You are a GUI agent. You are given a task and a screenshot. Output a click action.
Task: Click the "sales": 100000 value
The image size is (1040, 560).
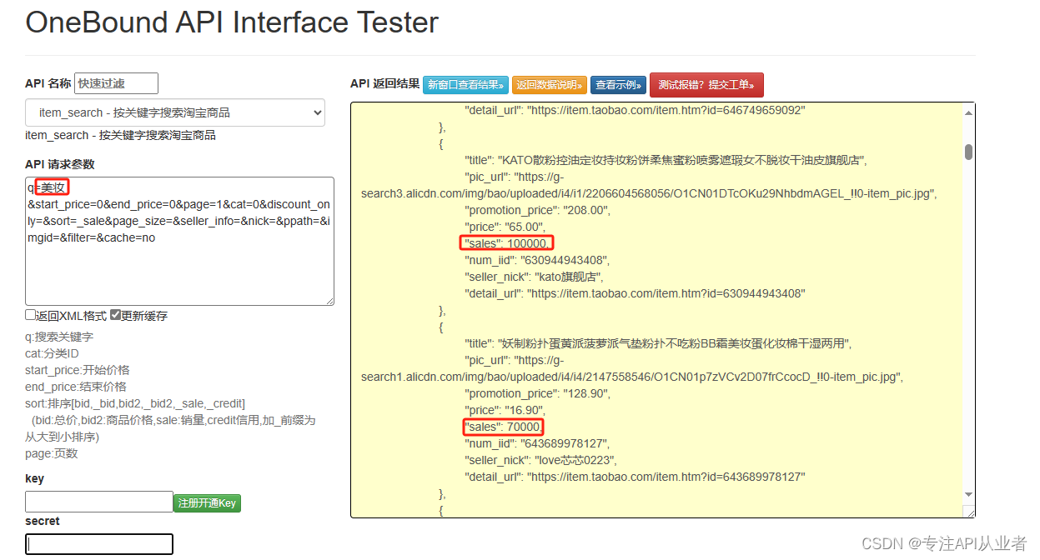(506, 243)
